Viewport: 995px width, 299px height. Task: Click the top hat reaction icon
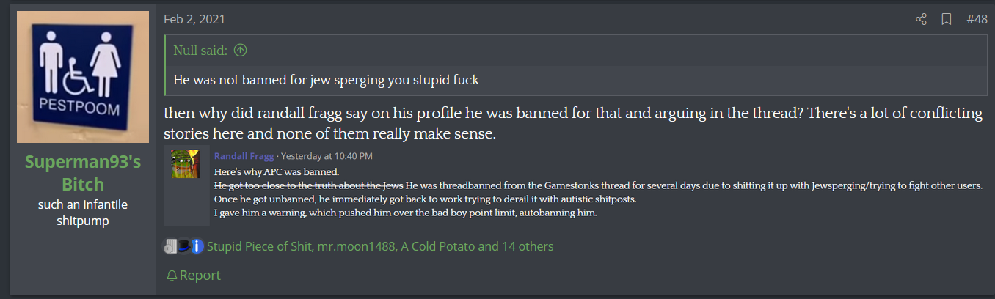183,247
